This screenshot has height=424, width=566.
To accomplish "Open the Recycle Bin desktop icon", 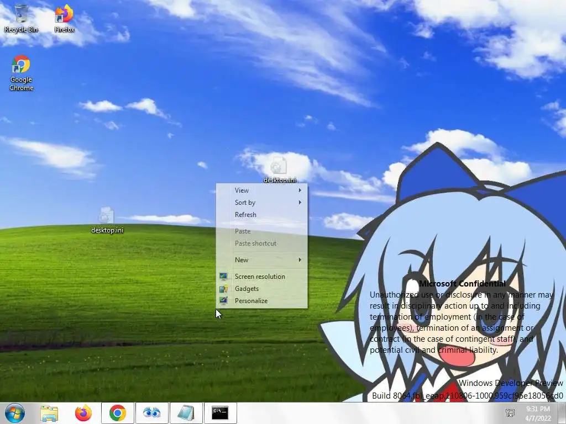I will [21, 19].
